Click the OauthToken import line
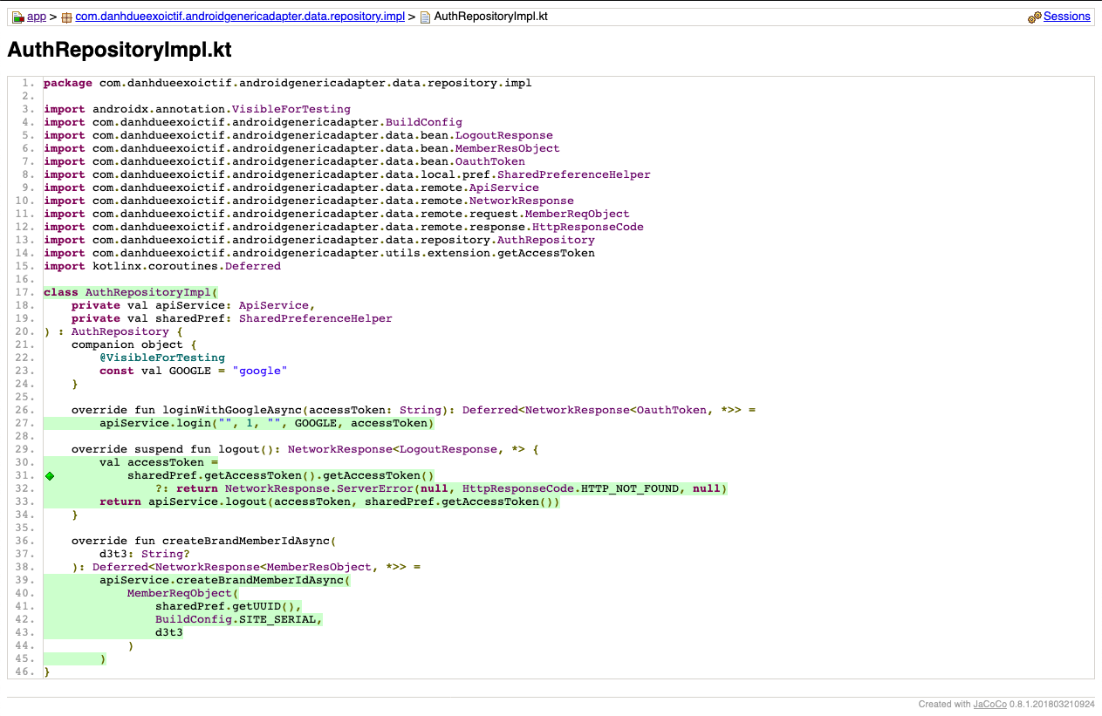Screen dimensions: 1102x716 coord(284,162)
